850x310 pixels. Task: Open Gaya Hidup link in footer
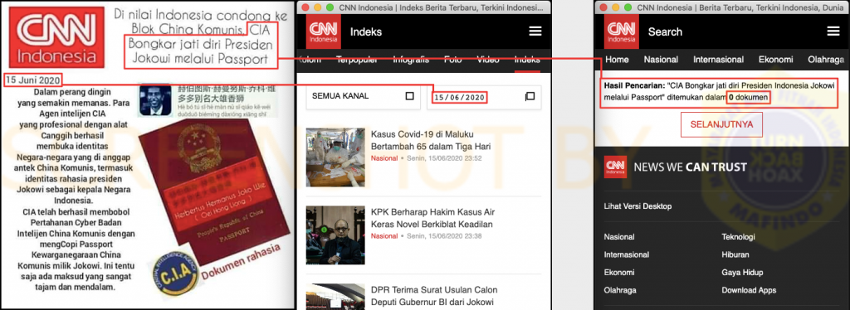(742, 273)
